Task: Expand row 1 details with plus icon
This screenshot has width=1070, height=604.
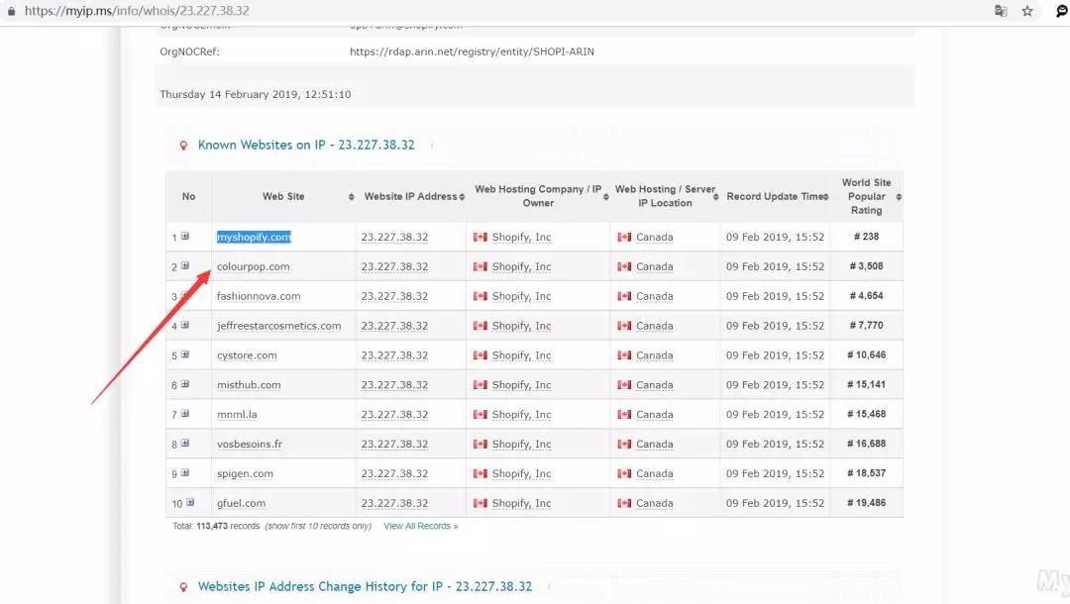Action: (185, 237)
